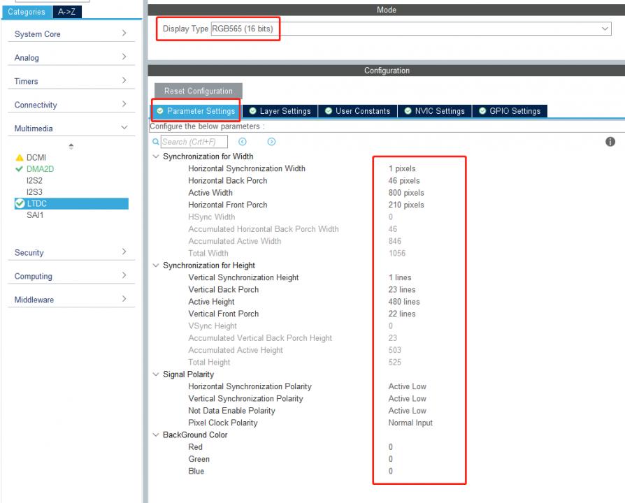This screenshot has height=503, width=625.
Task: Collapse the BackGround Color section
Action: (156, 435)
